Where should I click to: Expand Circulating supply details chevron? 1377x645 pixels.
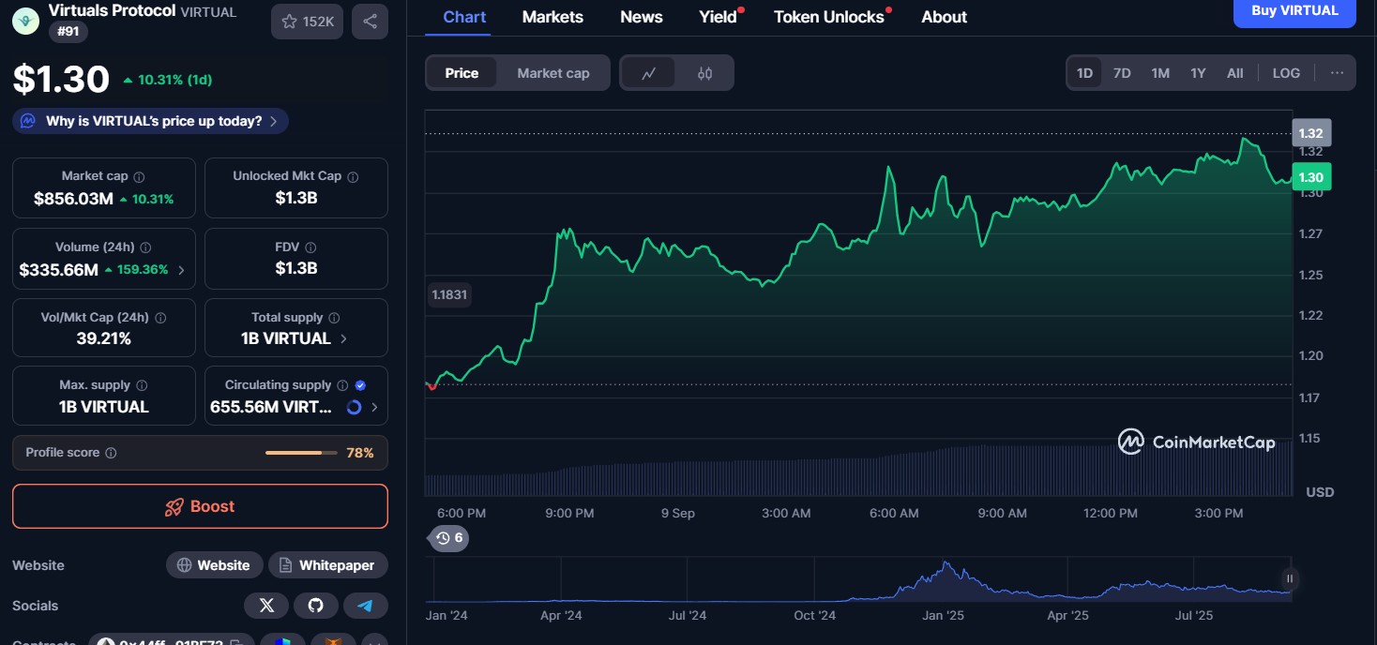pyautogui.click(x=374, y=407)
